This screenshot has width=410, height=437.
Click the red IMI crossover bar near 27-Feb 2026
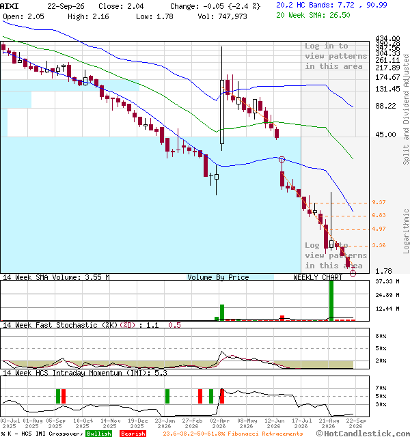pyautogui.click(x=200, y=396)
